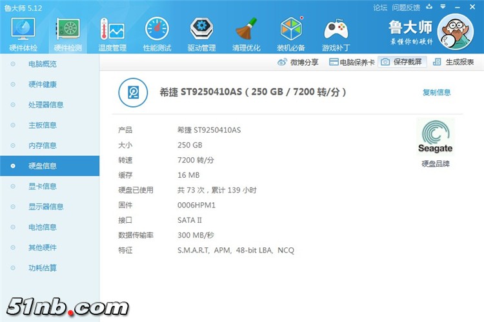Click 生成报表 to generate report
Screen dimensions: 484x322
click(453, 62)
